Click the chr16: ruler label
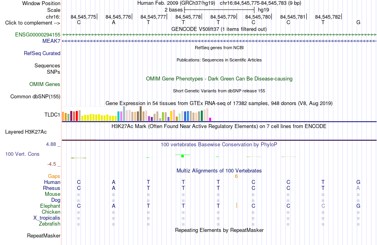 [53, 17]
